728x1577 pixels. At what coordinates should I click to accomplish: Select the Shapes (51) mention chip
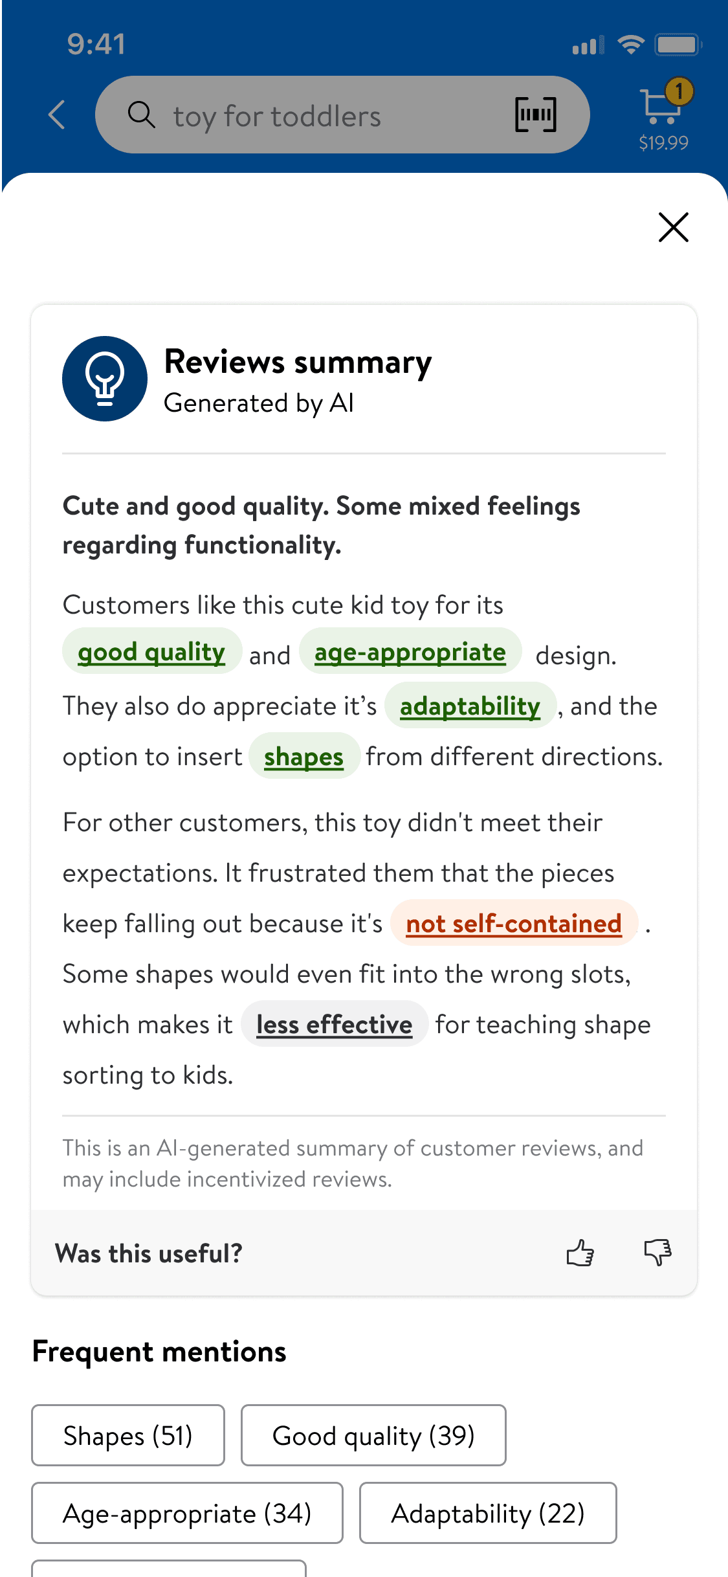pyautogui.click(x=128, y=1435)
